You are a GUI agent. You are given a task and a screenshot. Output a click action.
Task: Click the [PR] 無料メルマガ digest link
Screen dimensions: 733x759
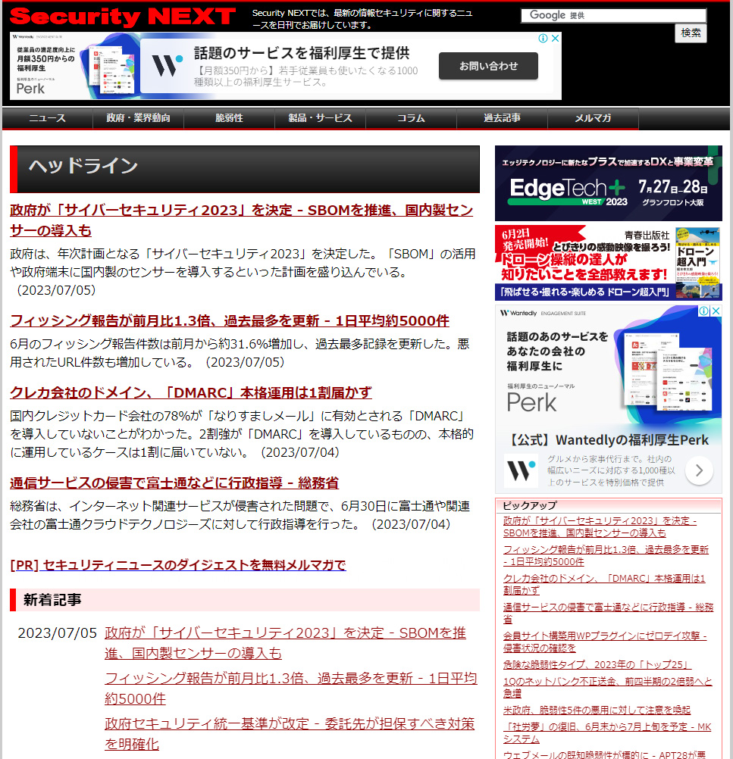tap(178, 565)
